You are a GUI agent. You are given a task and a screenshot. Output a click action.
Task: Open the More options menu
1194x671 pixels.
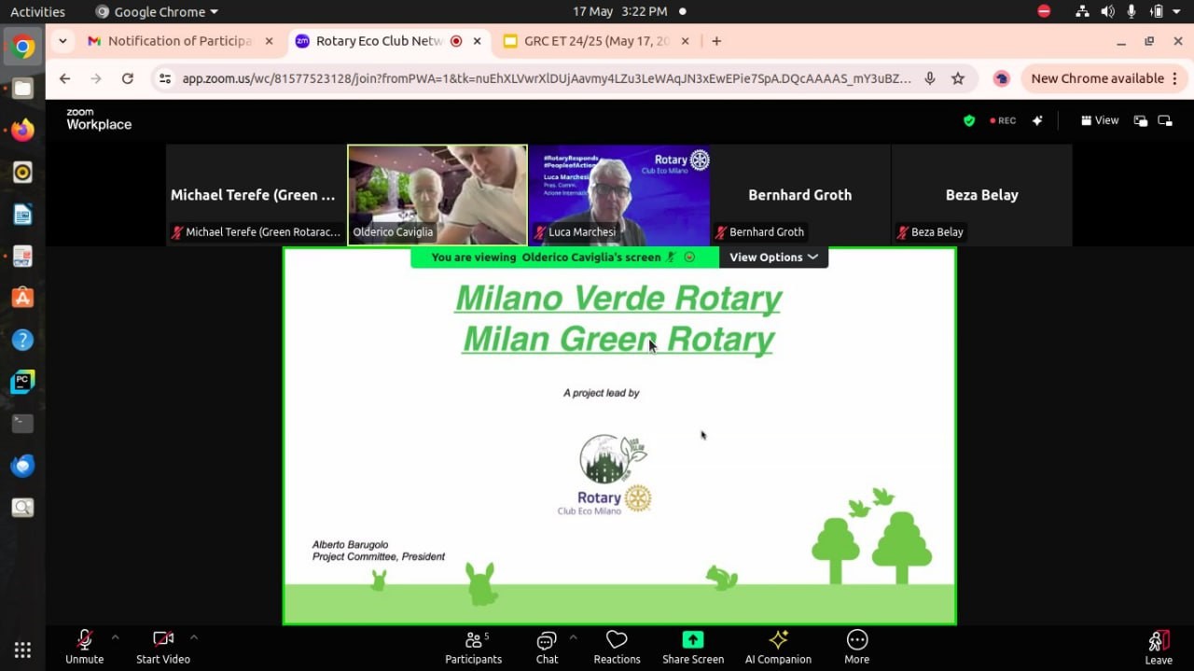(856, 647)
